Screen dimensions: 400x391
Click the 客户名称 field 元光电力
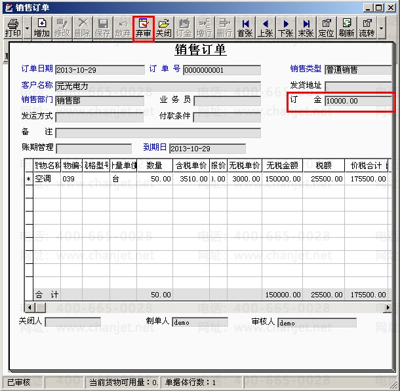pos(158,86)
